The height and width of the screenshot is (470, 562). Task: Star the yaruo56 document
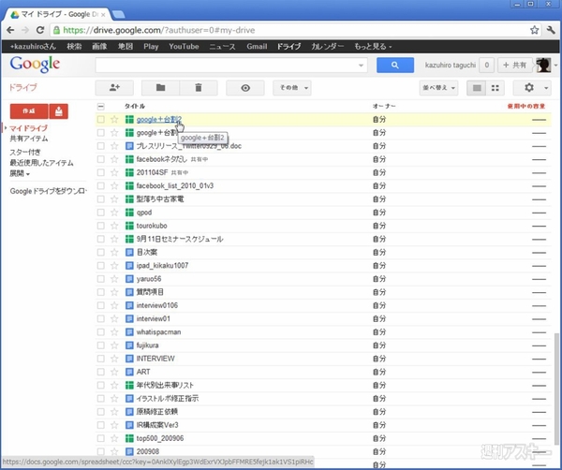114,279
